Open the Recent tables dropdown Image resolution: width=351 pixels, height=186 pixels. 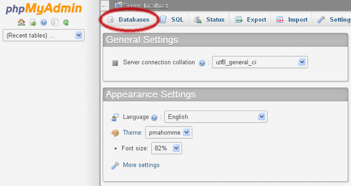43,35
